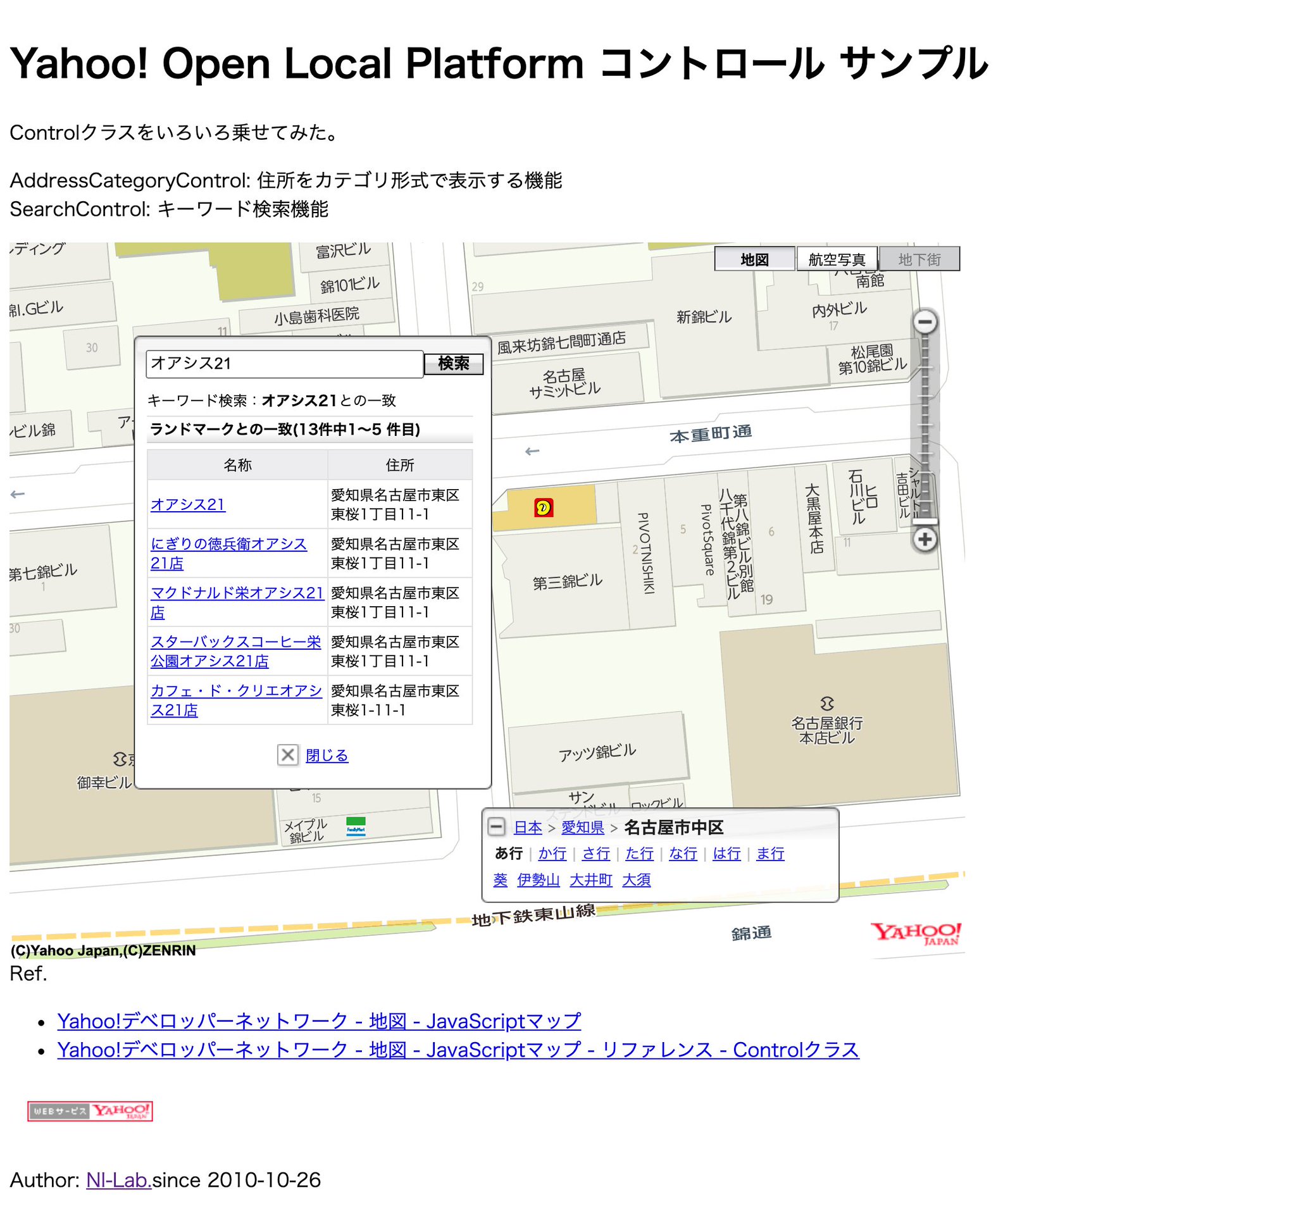The height and width of the screenshot is (1223, 1296).
Task: Collapse the address category panel
Action: 496,828
